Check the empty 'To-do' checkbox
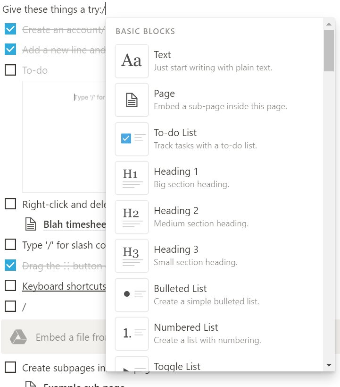The width and height of the screenshot is (340, 387). pyautogui.click(x=10, y=70)
